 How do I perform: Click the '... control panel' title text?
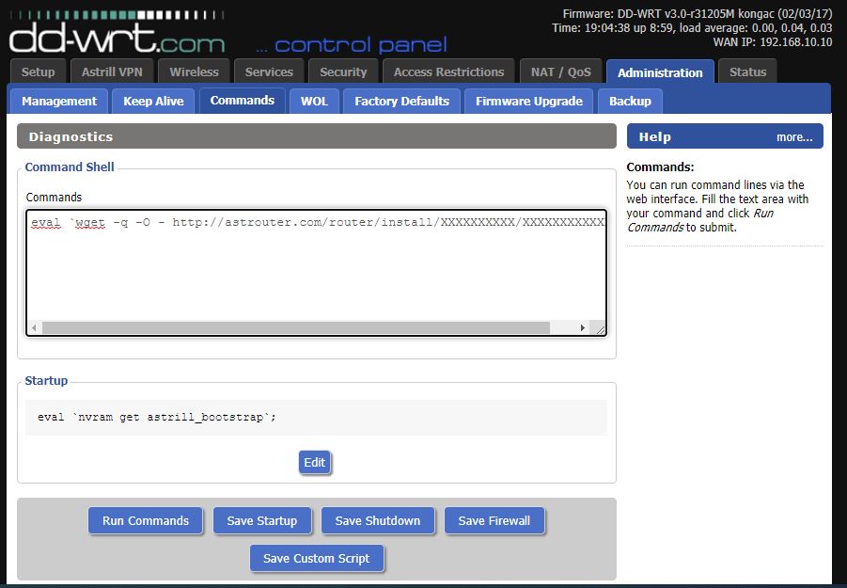[x=352, y=45]
